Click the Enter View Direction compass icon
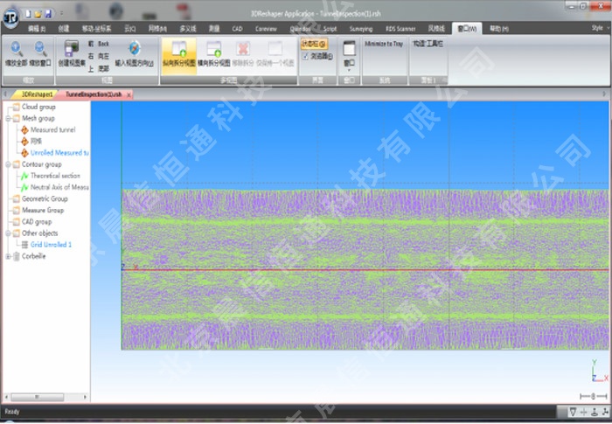The width and height of the screenshot is (612, 424). (x=135, y=48)
